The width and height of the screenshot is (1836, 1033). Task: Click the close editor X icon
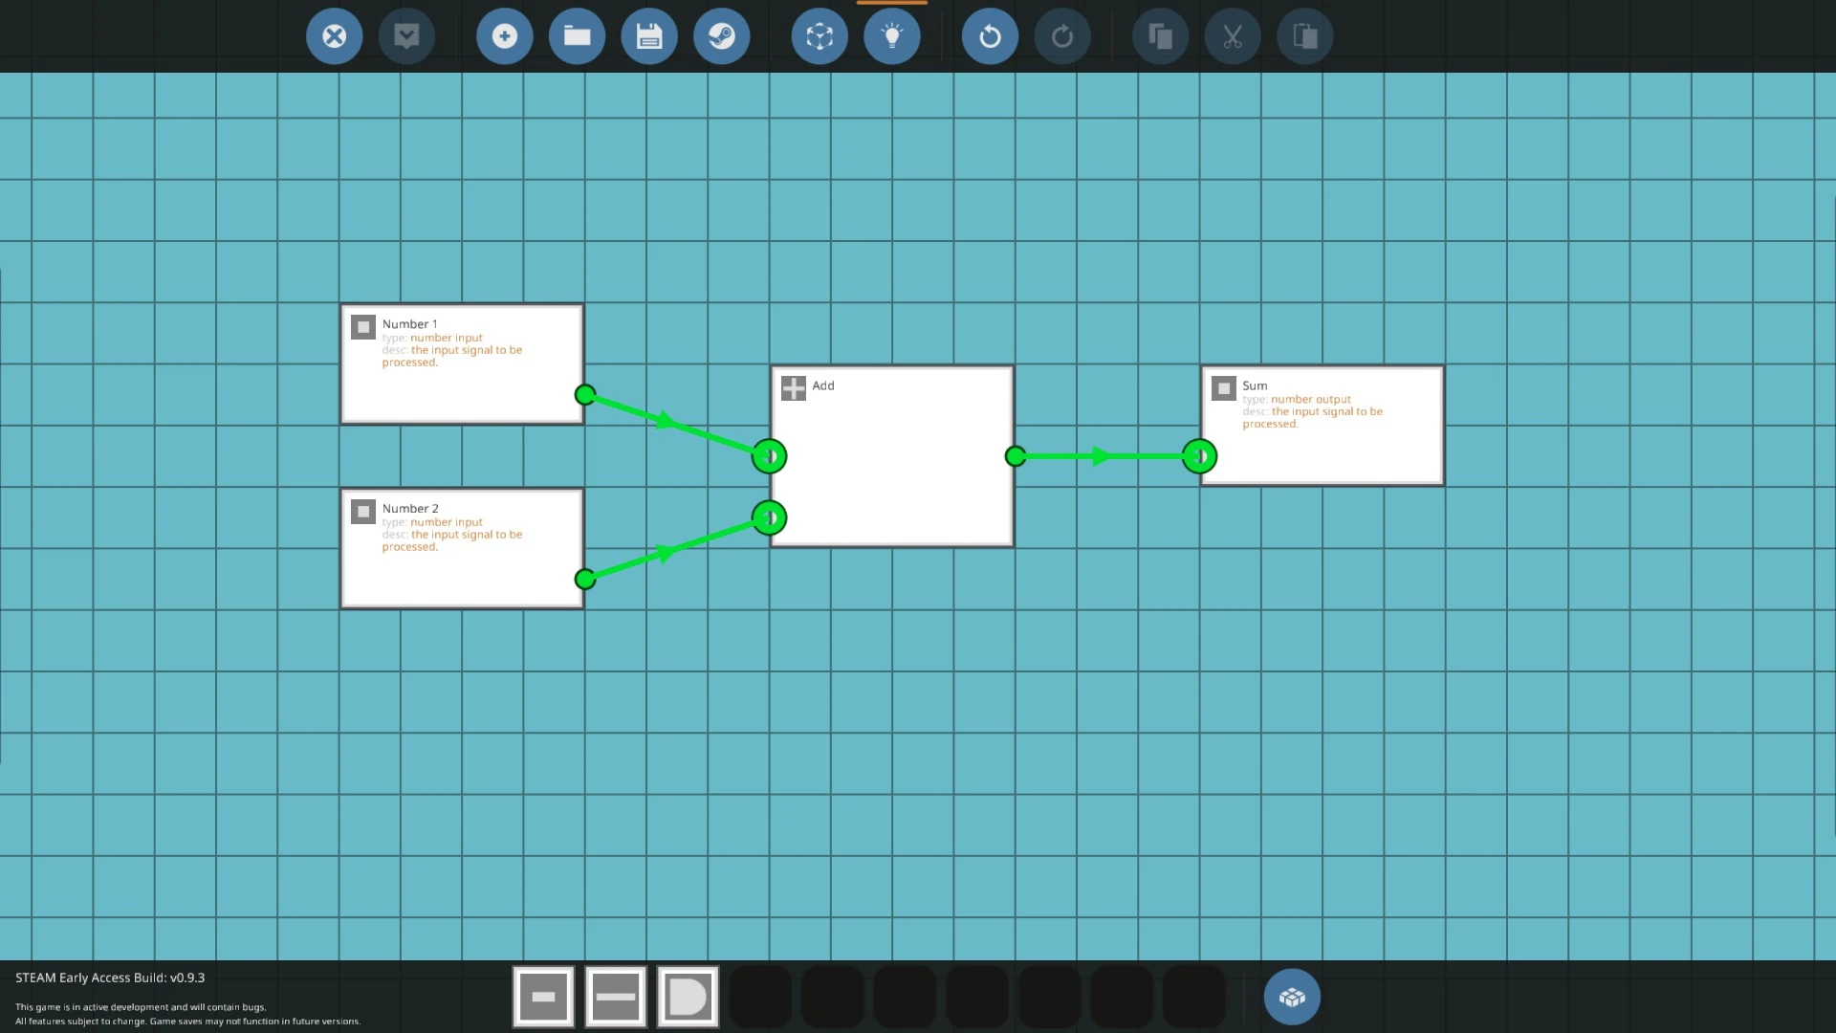tap(334, 36)
